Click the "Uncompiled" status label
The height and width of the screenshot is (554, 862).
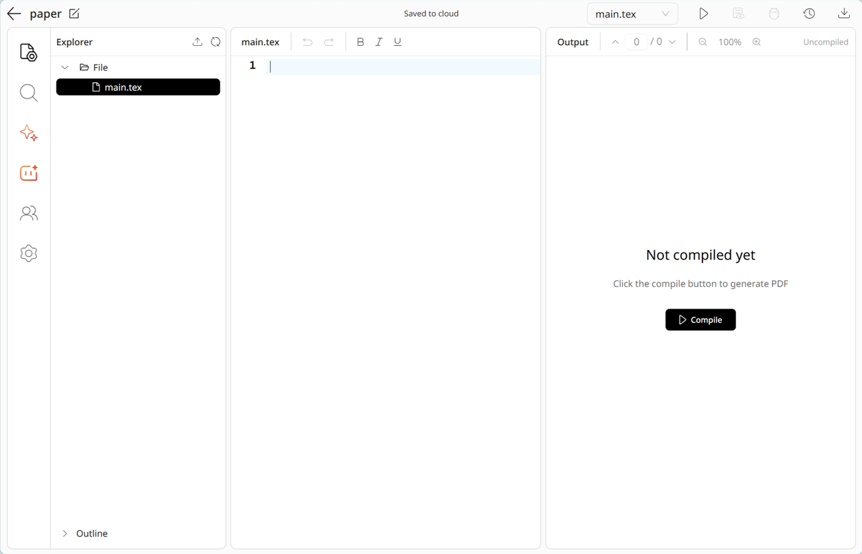[826, 42]
